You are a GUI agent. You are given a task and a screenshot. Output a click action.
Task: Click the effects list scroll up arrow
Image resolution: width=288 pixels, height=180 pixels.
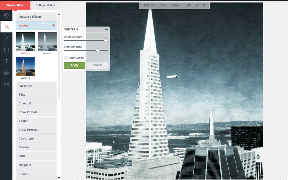(x=59, y=14)
